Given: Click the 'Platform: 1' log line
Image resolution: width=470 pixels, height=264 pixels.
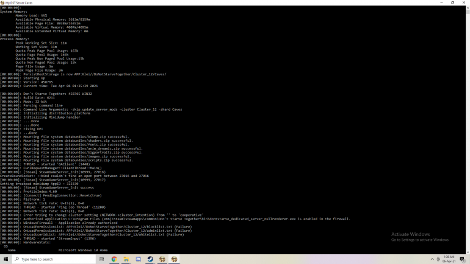Looking at the screenshot, I should pos(23,199).
